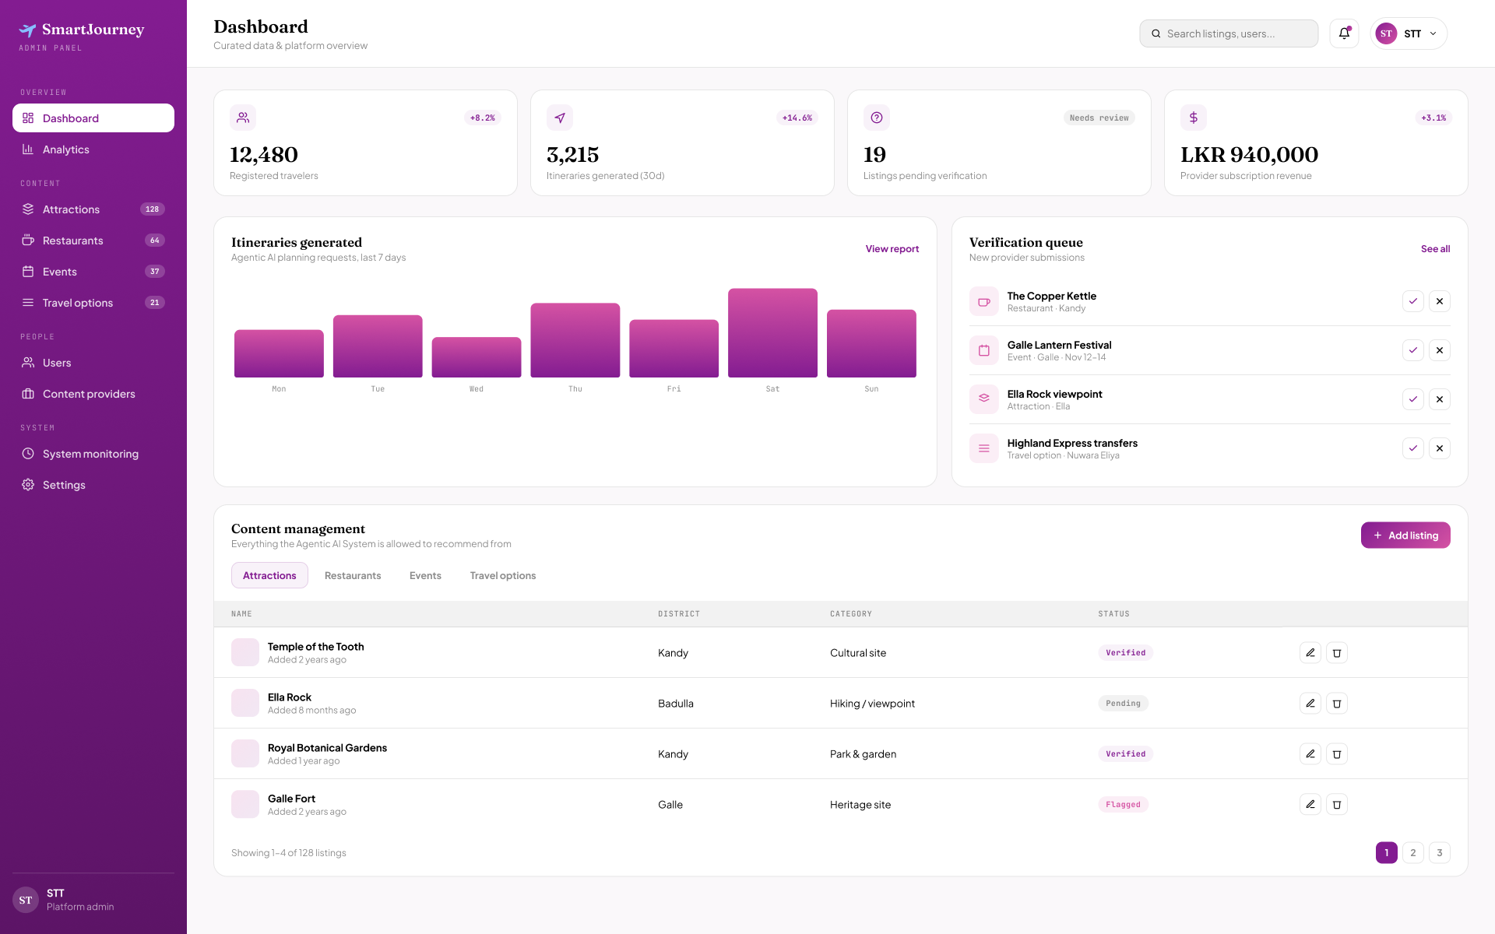
Task: Open Attractions in the sidebar
Action: point(93,209)
